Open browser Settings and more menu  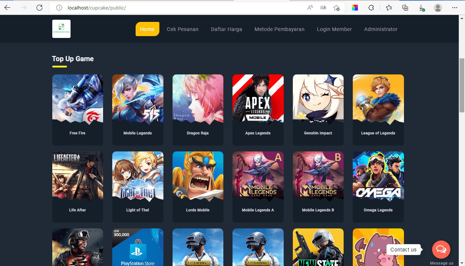(x=455, y=8)
